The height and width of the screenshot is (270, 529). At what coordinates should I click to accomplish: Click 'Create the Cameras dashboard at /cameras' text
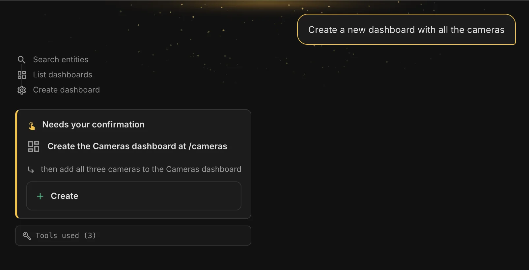pyautogui.click(x=137, y=146)
